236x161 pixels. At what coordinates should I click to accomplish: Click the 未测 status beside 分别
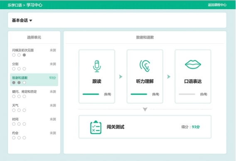click(53, 64)
